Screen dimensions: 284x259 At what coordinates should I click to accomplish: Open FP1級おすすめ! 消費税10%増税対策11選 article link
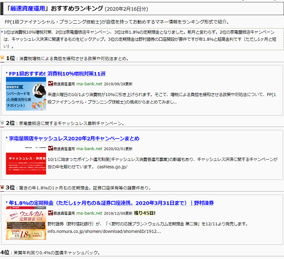(57, 73)
